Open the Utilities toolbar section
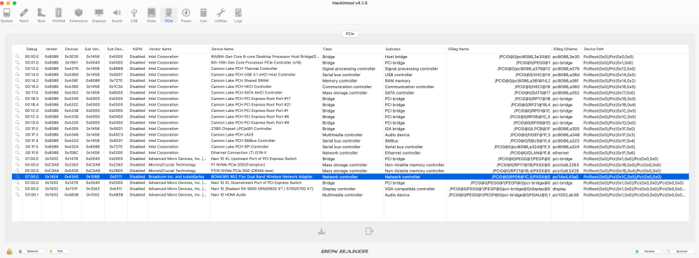The width and height of the screenshot is (699, 258). 220,15
